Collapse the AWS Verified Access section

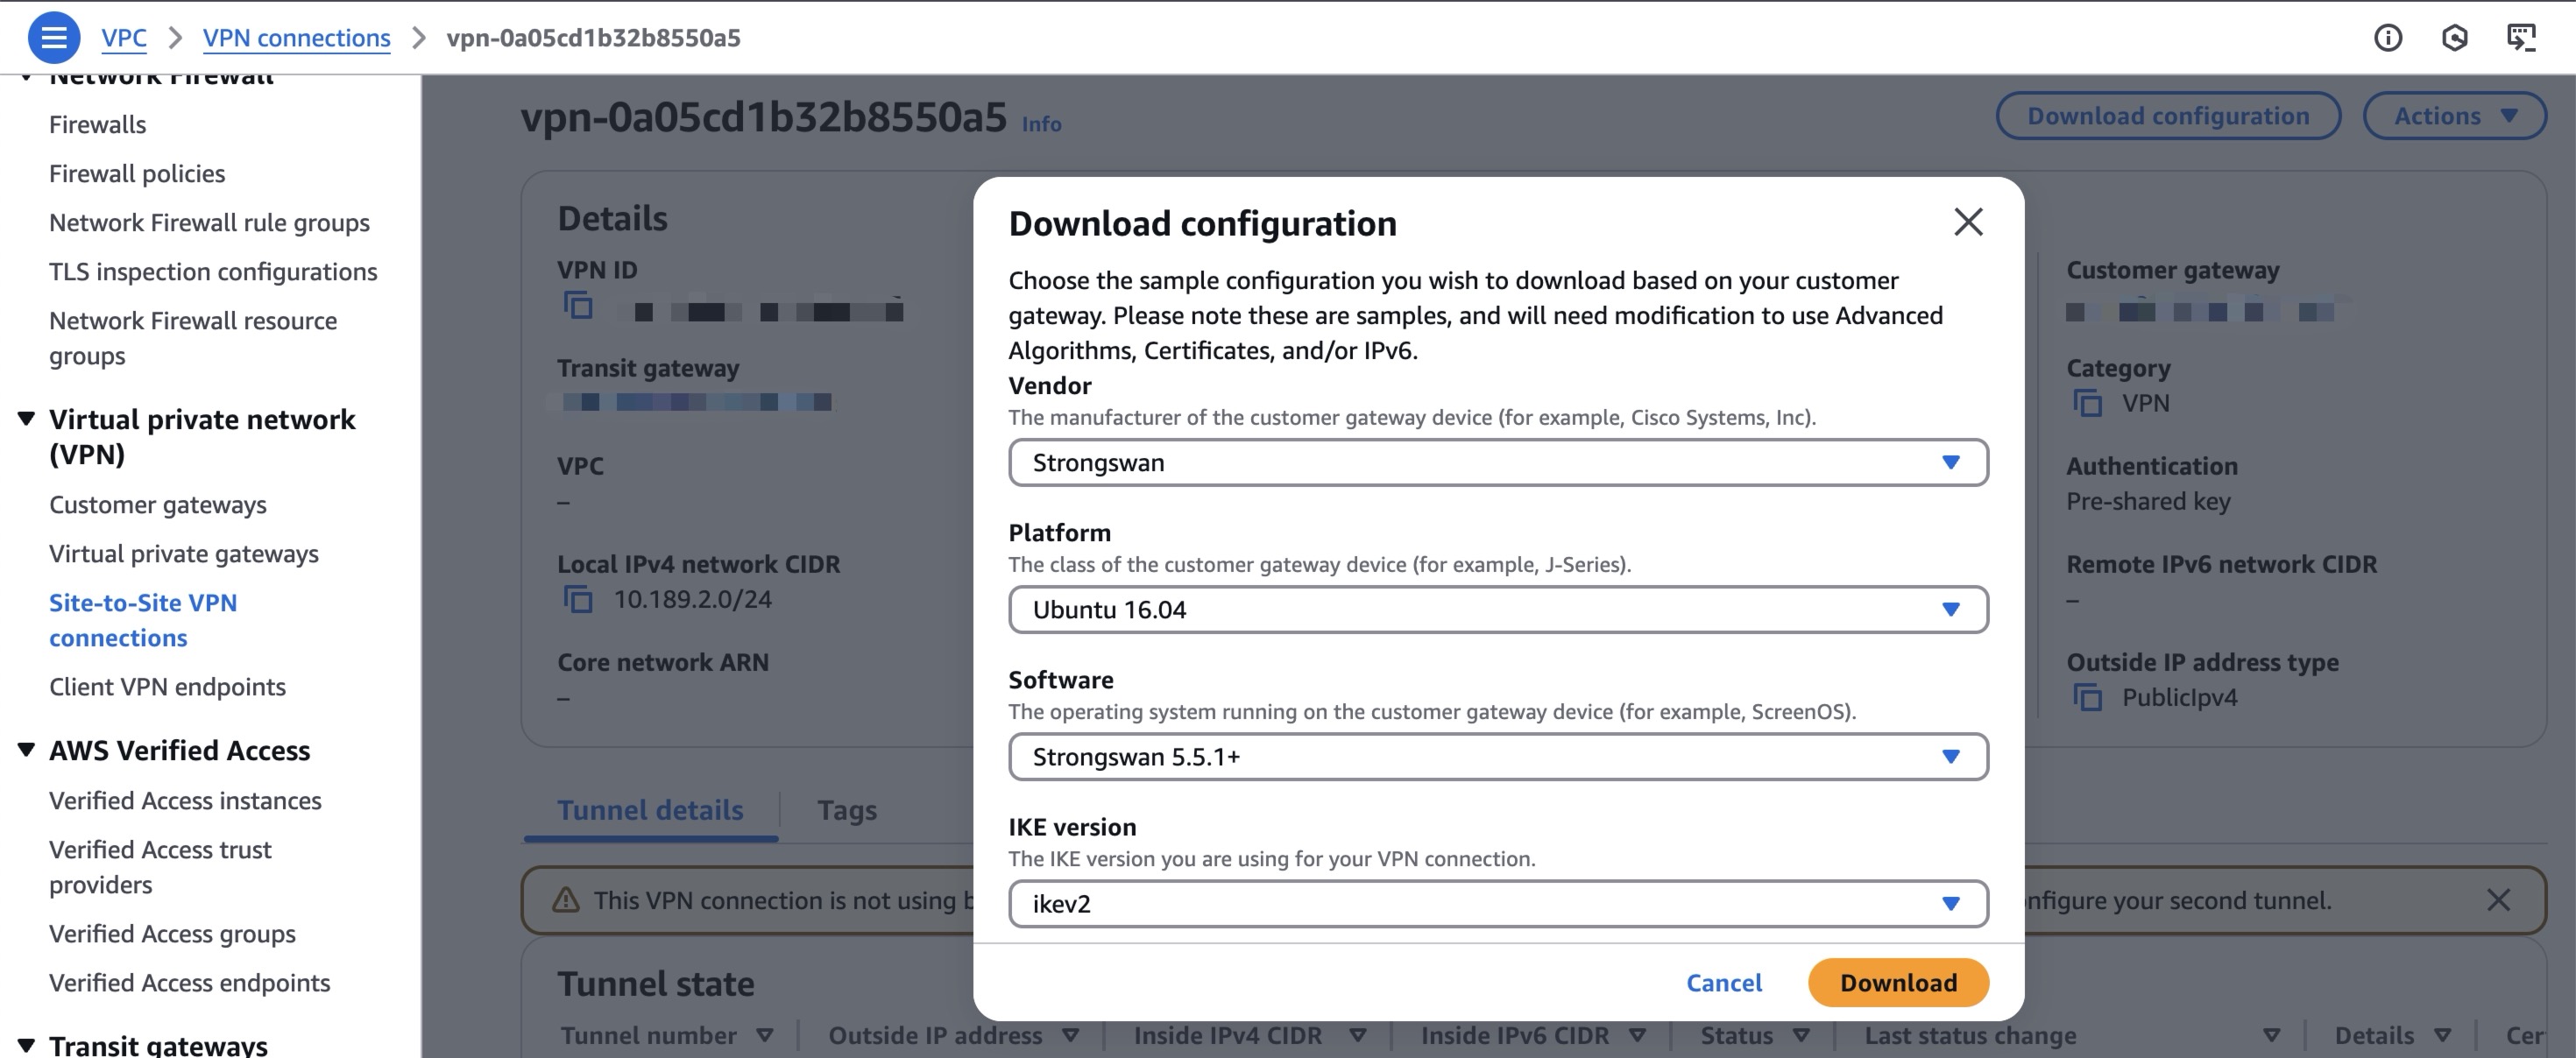27,749
